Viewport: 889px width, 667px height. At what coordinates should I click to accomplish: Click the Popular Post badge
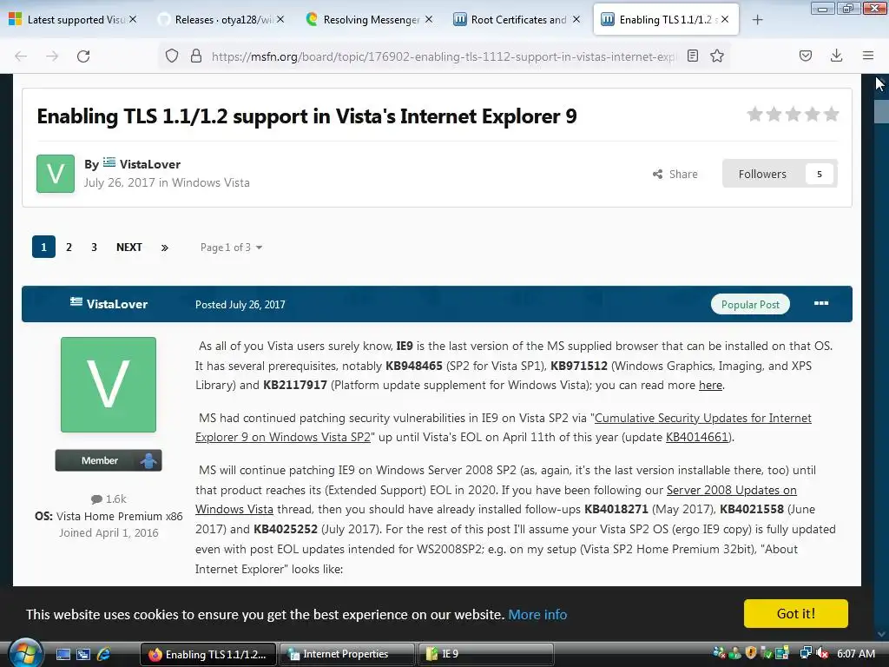click(750, 305)
